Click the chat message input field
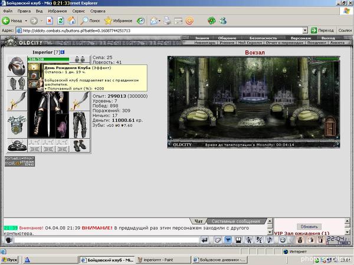This screenshot has width=354, height=265. (107, 240)
